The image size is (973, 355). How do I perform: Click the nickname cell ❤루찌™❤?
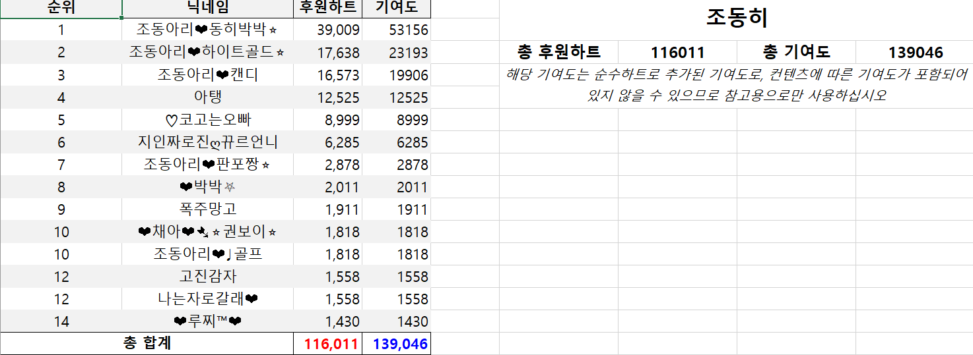[208, 321]
